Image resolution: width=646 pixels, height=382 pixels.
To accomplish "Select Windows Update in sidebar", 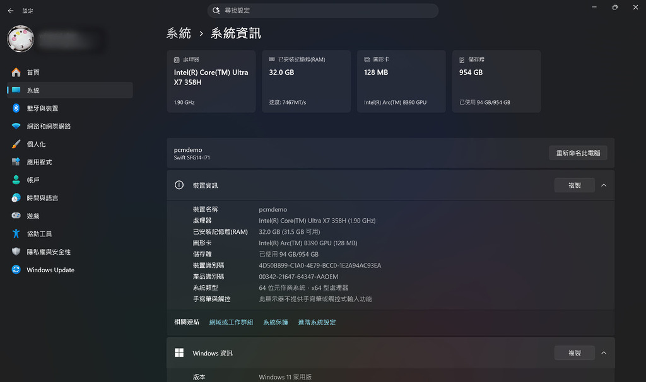I will click(70, 270).
